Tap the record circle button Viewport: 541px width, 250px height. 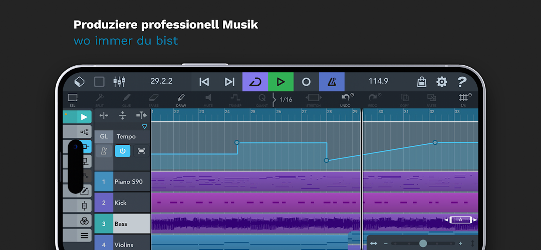pos(307,82)
